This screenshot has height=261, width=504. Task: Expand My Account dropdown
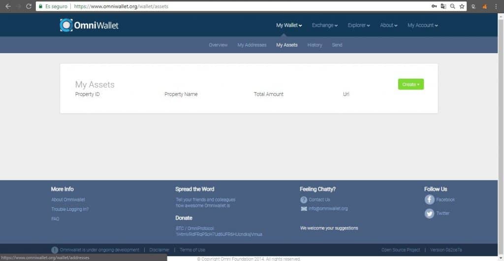point(423,25)
